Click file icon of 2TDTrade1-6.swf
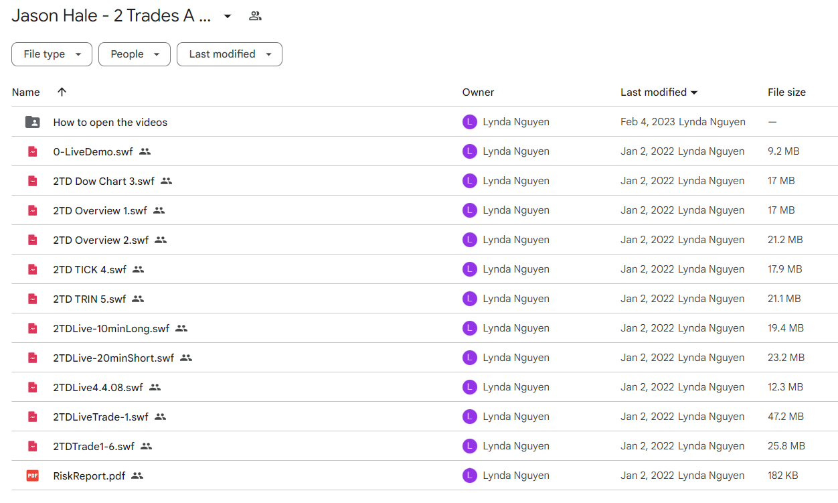The height and width of the screenshot is (503, 838). (32, 446)
